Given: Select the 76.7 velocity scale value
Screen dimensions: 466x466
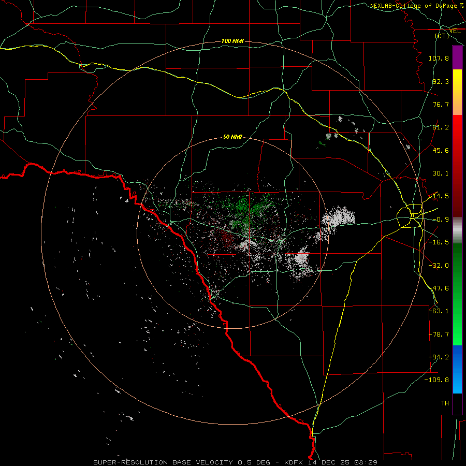Looking at the screenshot, I should (441, 104).
